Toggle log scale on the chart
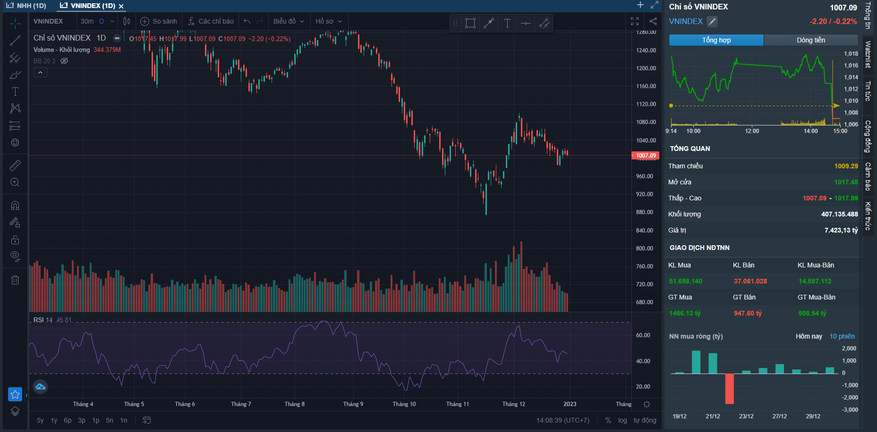 point(622,420)
